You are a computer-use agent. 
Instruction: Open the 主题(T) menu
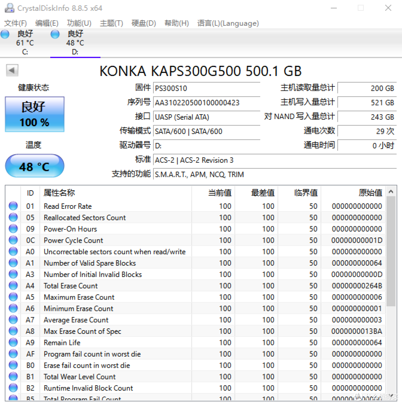click(x=111, y=23)
